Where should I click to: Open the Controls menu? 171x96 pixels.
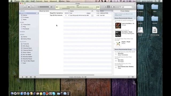tap(39, 1)
